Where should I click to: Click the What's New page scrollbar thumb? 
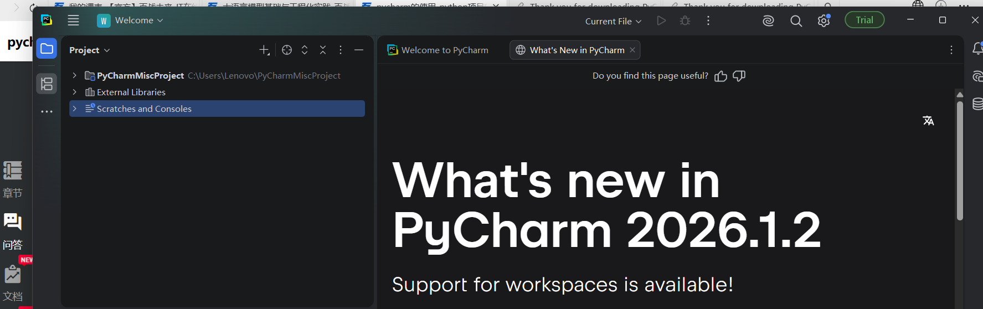tap(960, 161)
